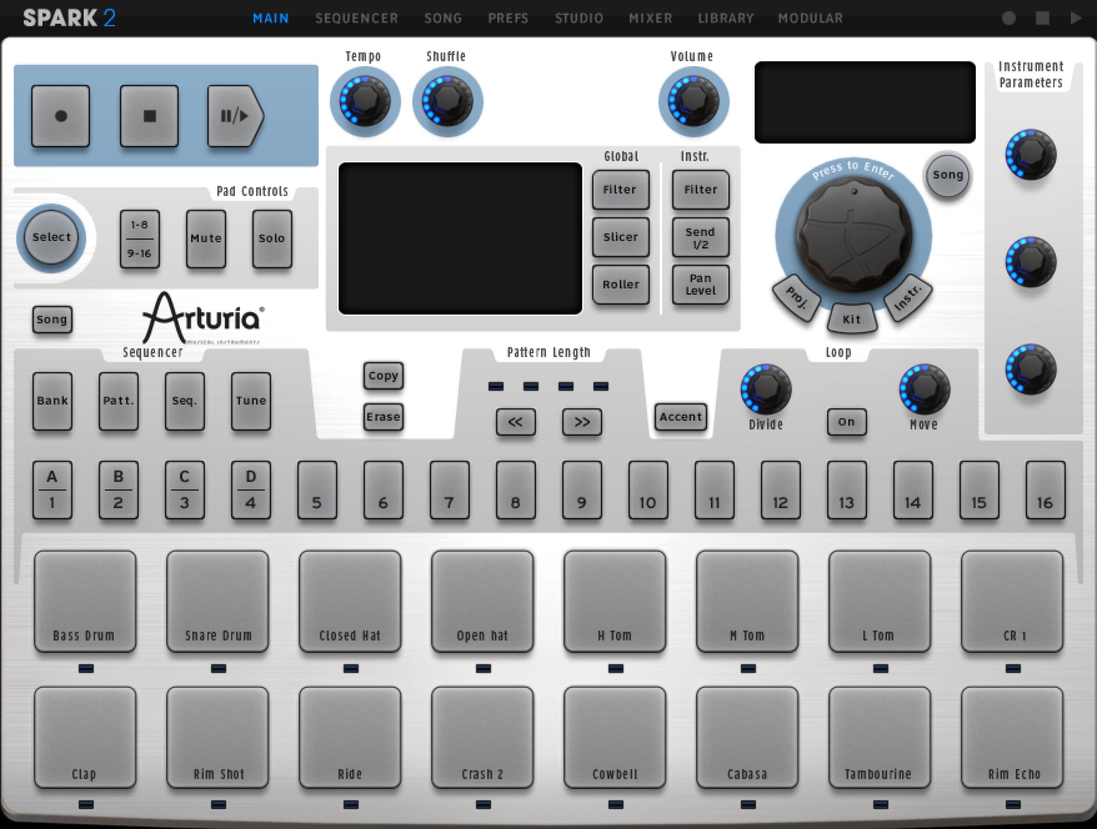Turn the Tempo knob
1097x829 pixels.
click(365, 101)
